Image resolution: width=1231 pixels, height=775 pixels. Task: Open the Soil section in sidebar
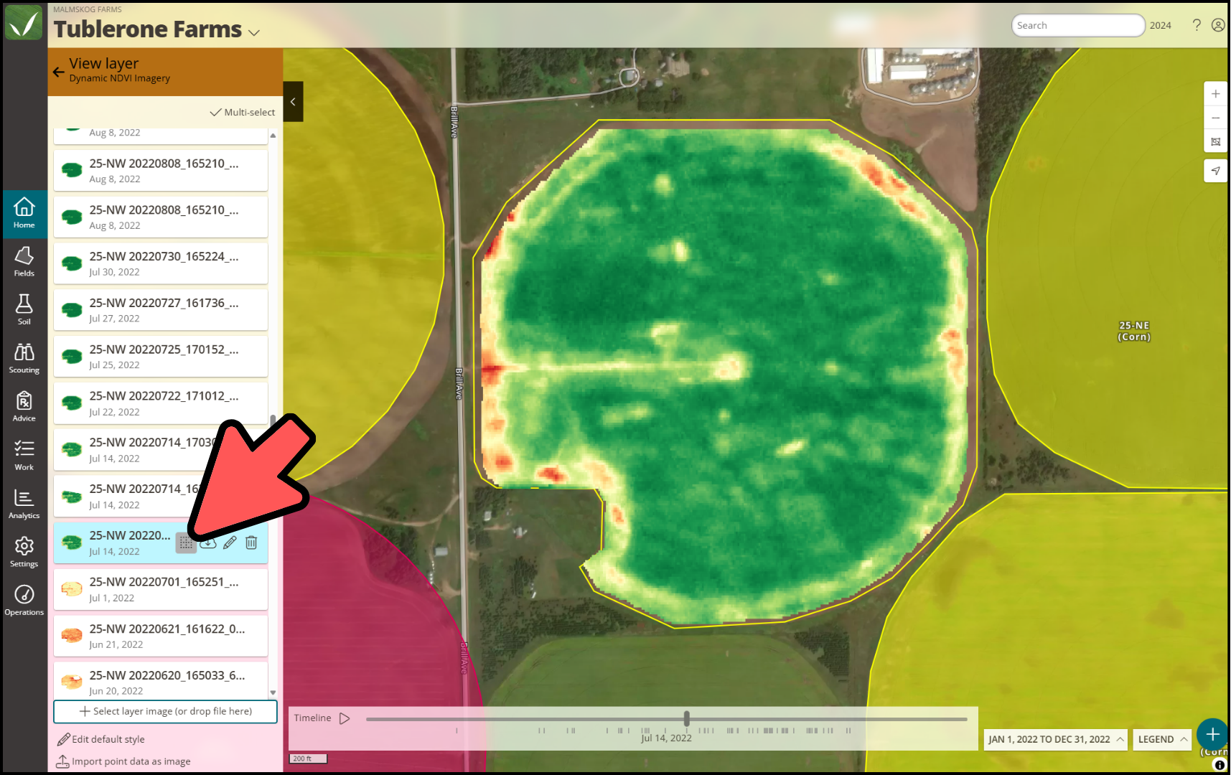coord(24,310)
